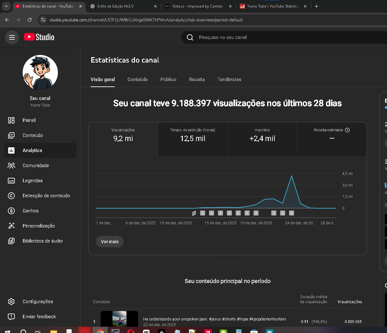Click Enviar feedback in sidebar

click(39, 317)
